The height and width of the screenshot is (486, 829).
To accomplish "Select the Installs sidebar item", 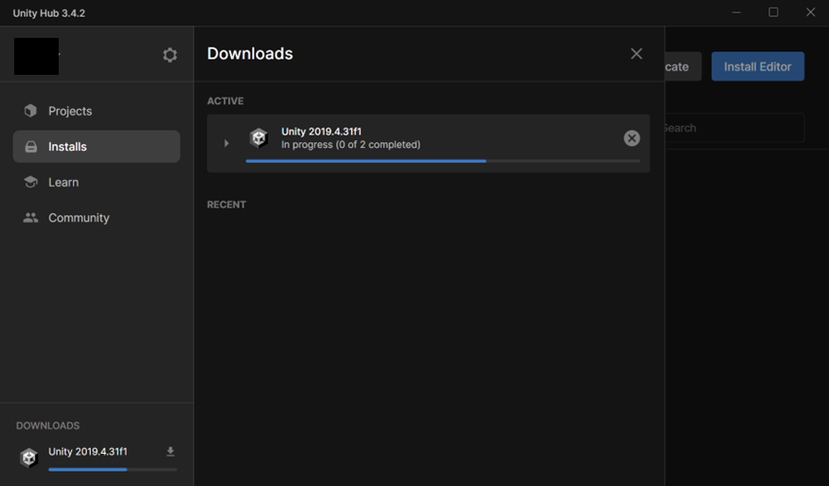I will 97,147.
